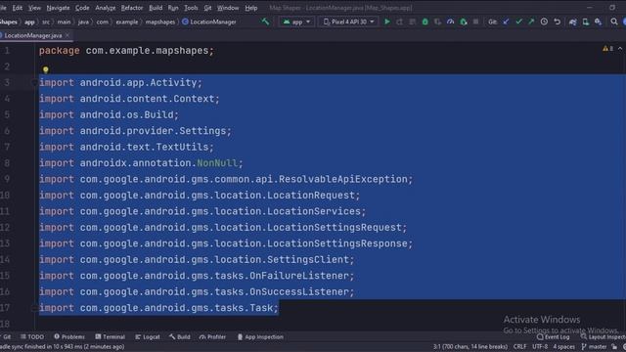
Task: Click the app breadcrumb in navigation bar
Action: (29, 22)
